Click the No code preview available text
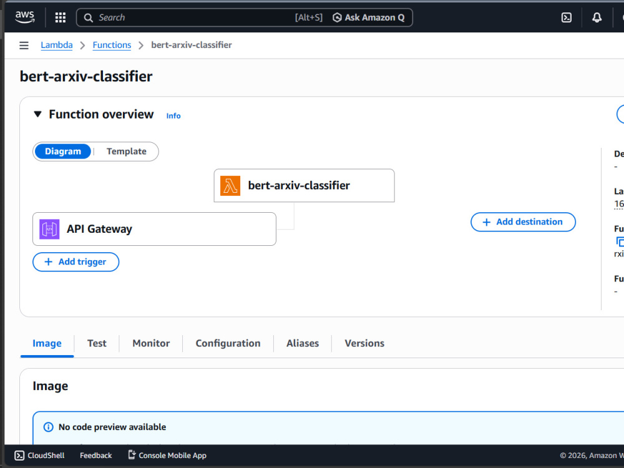This screenshot has width=624, height=468. pos(112,427)
